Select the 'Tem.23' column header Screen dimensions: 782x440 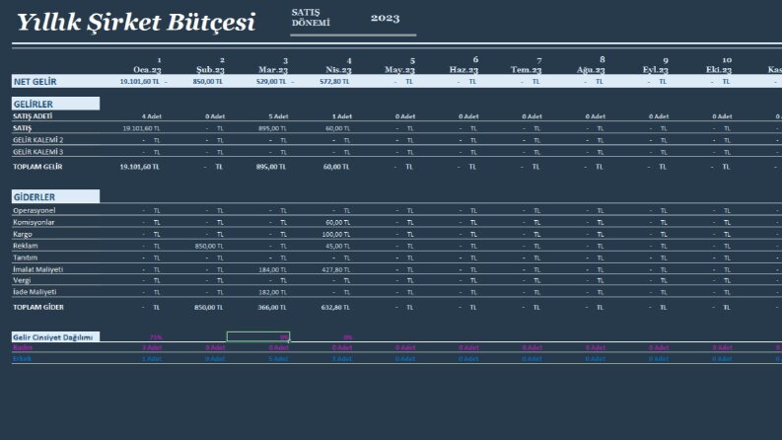[x=527, y=70]
